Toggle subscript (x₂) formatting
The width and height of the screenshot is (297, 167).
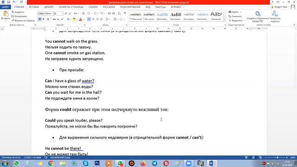click(x=58, y=19)
